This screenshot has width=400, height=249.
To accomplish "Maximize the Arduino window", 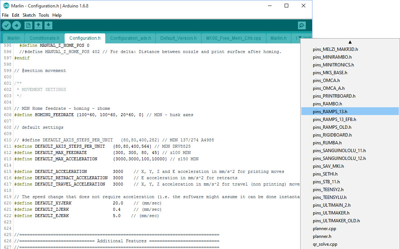I will 286,6.
